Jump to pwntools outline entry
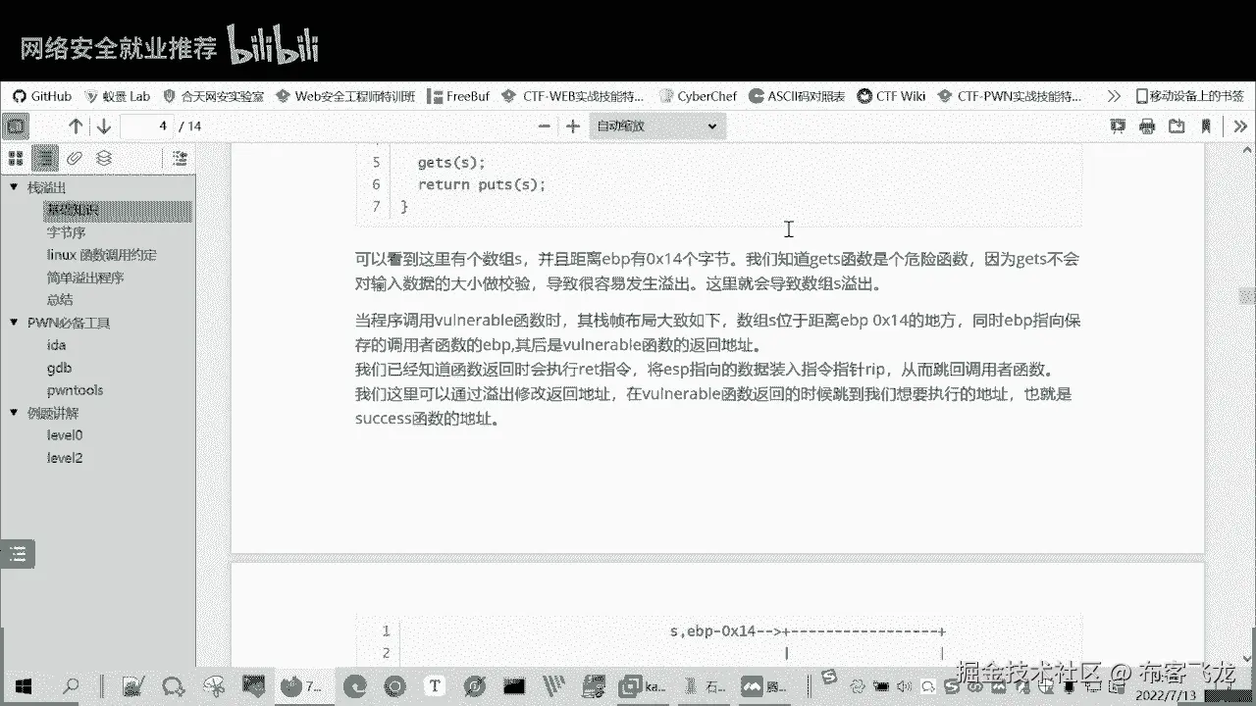 click(x=75, y=390)
